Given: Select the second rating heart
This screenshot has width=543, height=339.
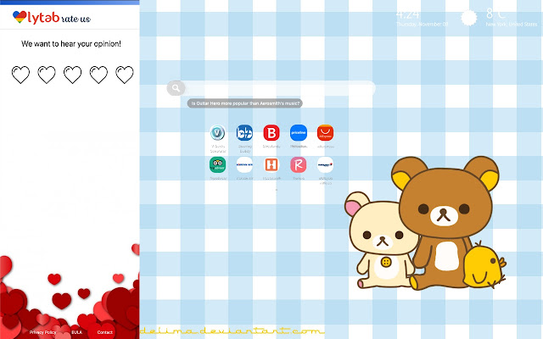Looking at the screenshot, I should [47, 75].
